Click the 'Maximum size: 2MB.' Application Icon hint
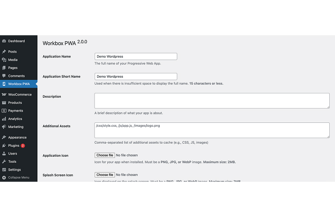 pos(220,162)
